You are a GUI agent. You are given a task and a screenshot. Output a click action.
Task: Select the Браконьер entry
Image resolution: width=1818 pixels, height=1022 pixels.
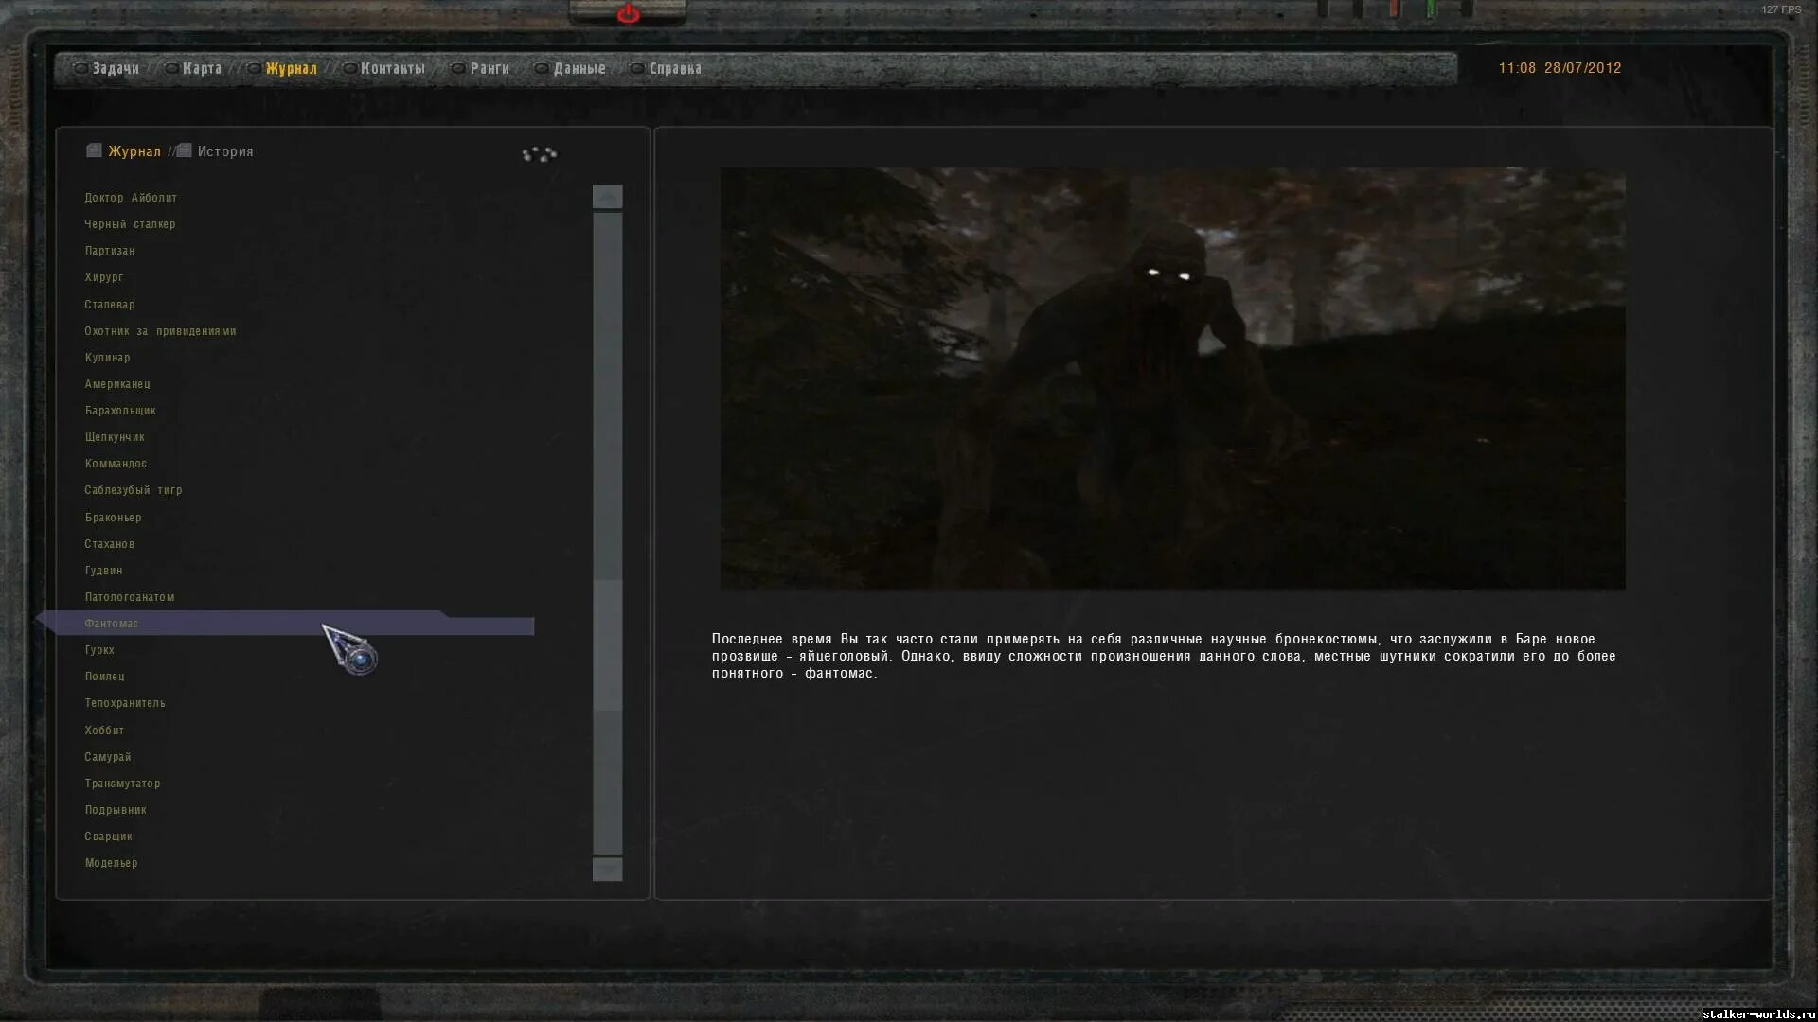pos(113,518)
